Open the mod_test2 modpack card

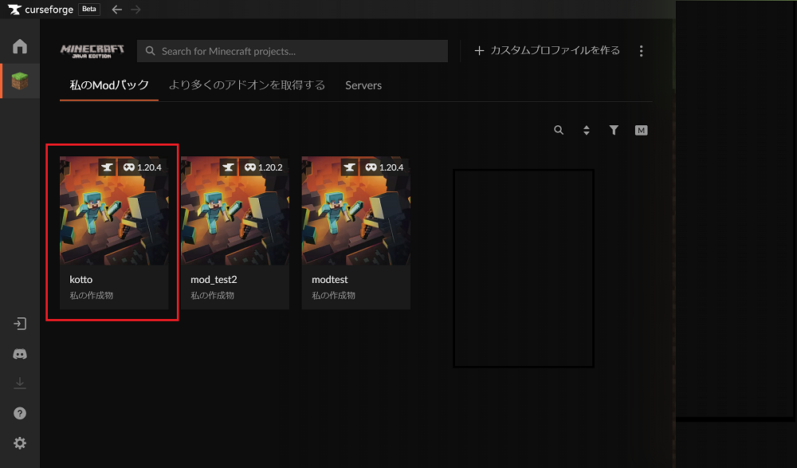(235, 231)
